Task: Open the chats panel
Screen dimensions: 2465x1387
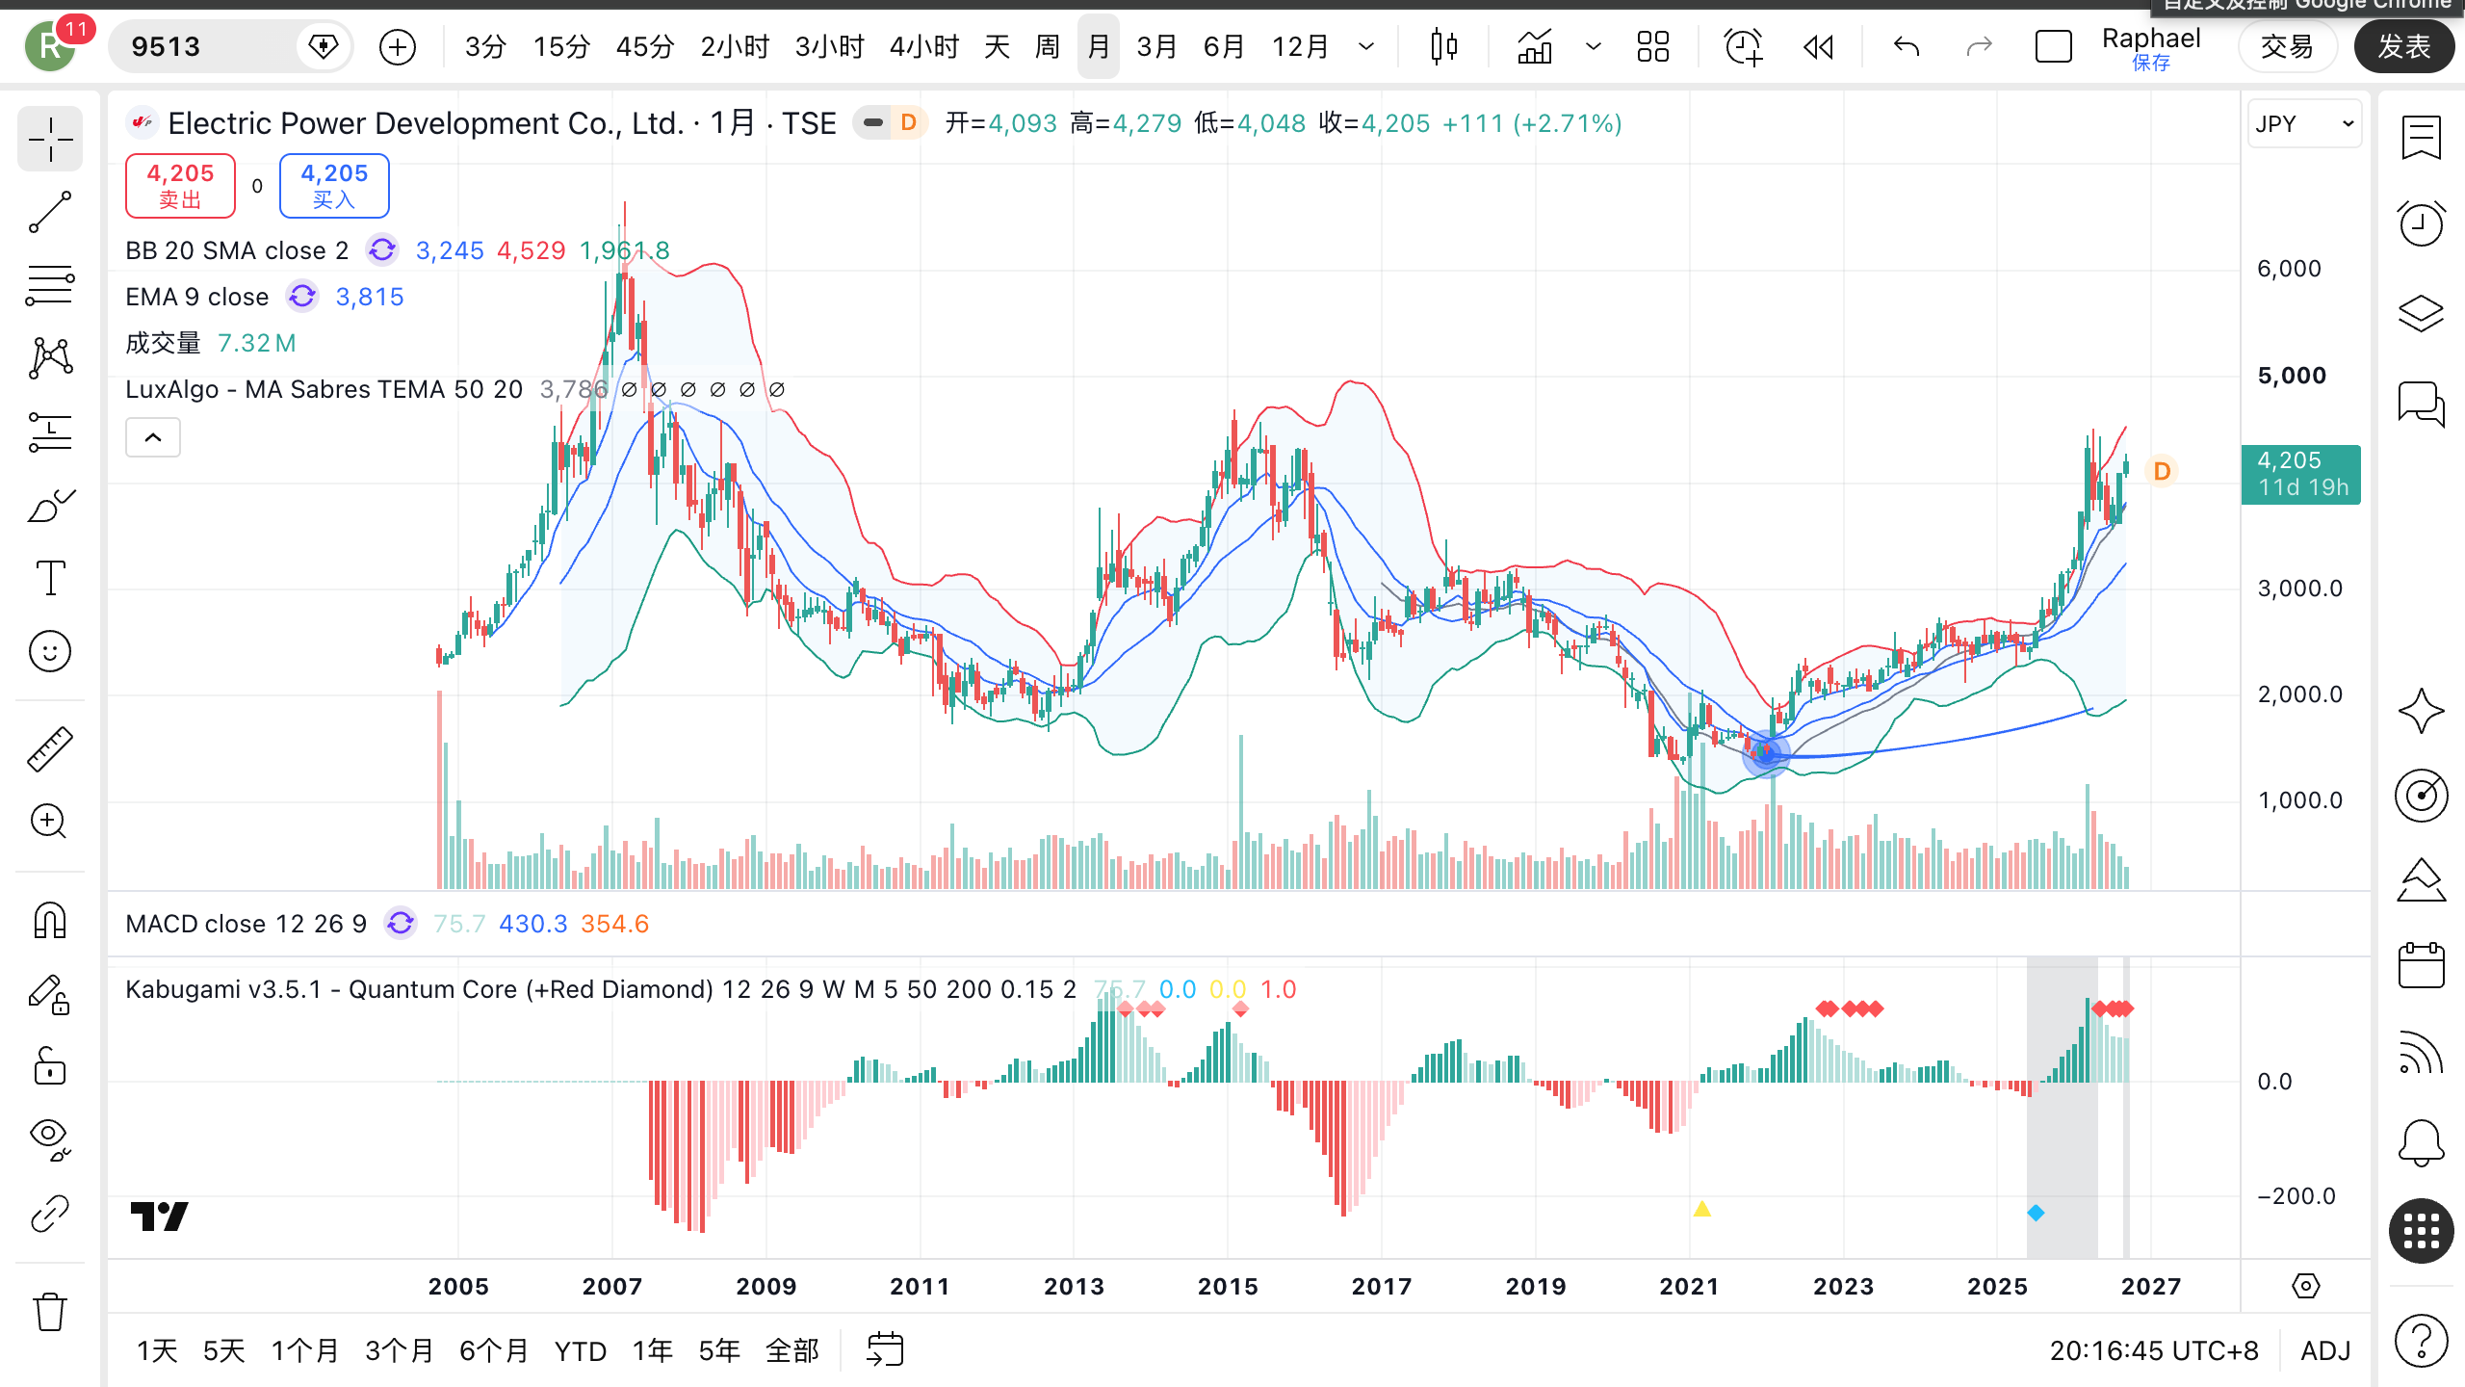Action: [x=2421, y=403]
